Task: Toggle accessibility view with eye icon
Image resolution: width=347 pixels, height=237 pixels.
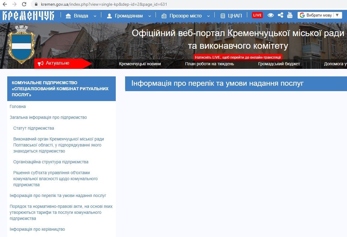Action: [270, 15]
